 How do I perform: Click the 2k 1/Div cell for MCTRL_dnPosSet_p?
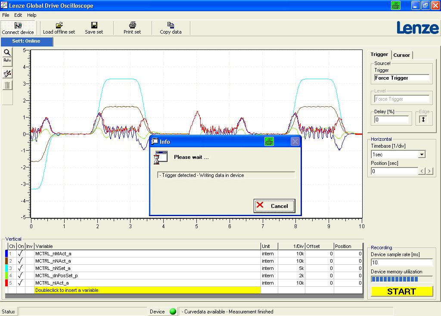coord(292,276)
